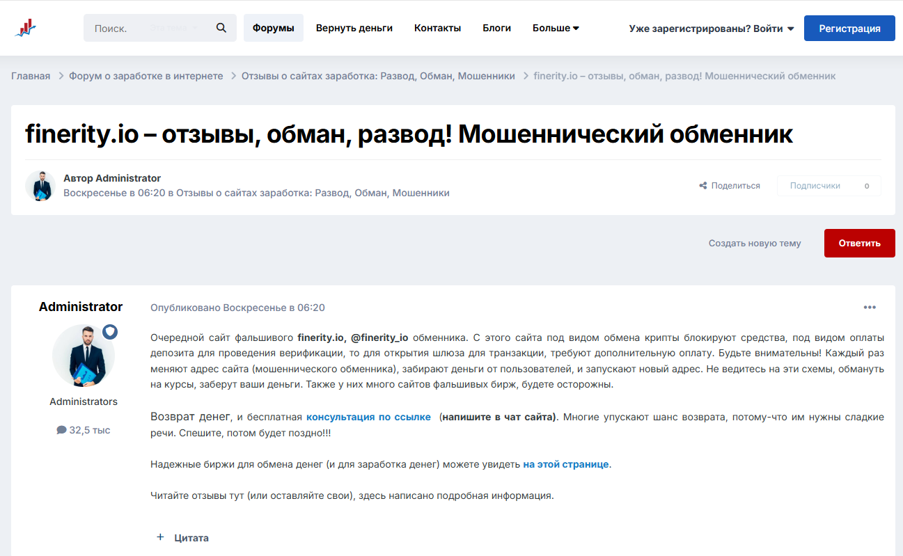The height and width of the screenshot is (556, 903).
Task: Click the red Ответить button
Action: click(x=860, y=243)
